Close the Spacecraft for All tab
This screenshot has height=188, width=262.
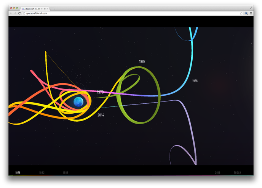pyautogui.click(x=47, y=8)
